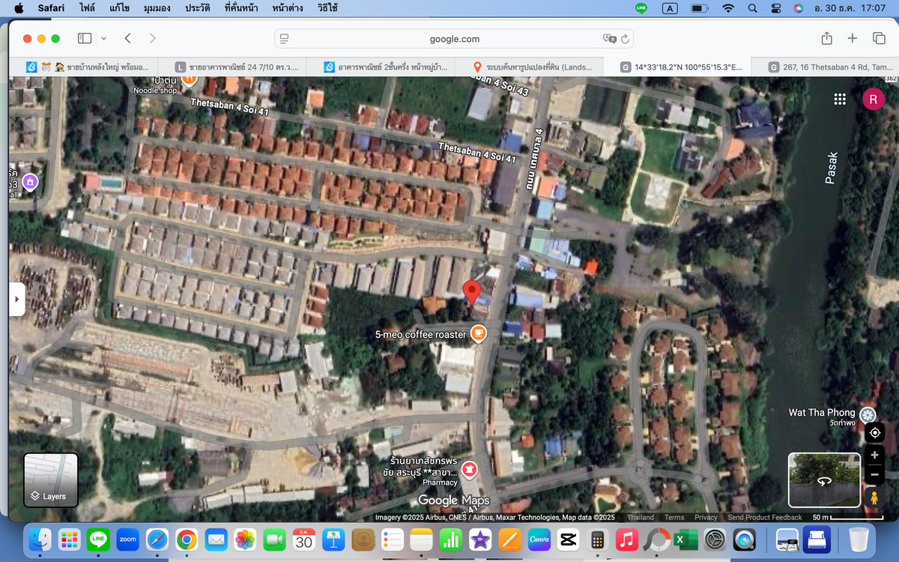Click the Pegman Street View icon
The width and height of the screenshot is (899, 562).
tap(874, 498)
